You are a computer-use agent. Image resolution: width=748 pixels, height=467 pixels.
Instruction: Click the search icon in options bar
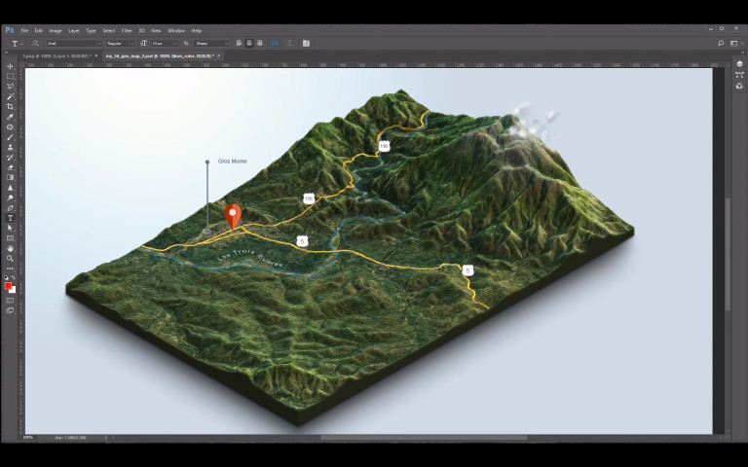[721, 43]
